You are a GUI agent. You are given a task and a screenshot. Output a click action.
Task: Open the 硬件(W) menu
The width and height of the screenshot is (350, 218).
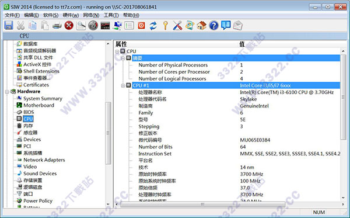pyautogui.click(x=71, y=15)
